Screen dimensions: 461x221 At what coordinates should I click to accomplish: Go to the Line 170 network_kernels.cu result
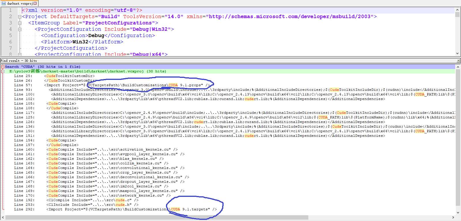(92, 195)
